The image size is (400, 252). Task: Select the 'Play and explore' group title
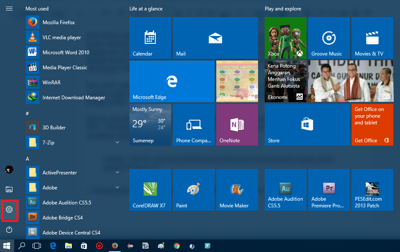pyautogui.click(x=283, y=9)
